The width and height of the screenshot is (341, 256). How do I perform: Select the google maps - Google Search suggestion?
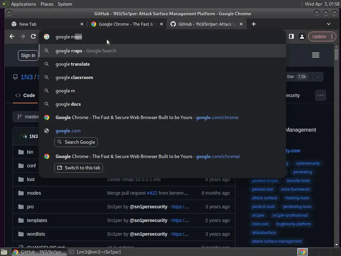163,51
